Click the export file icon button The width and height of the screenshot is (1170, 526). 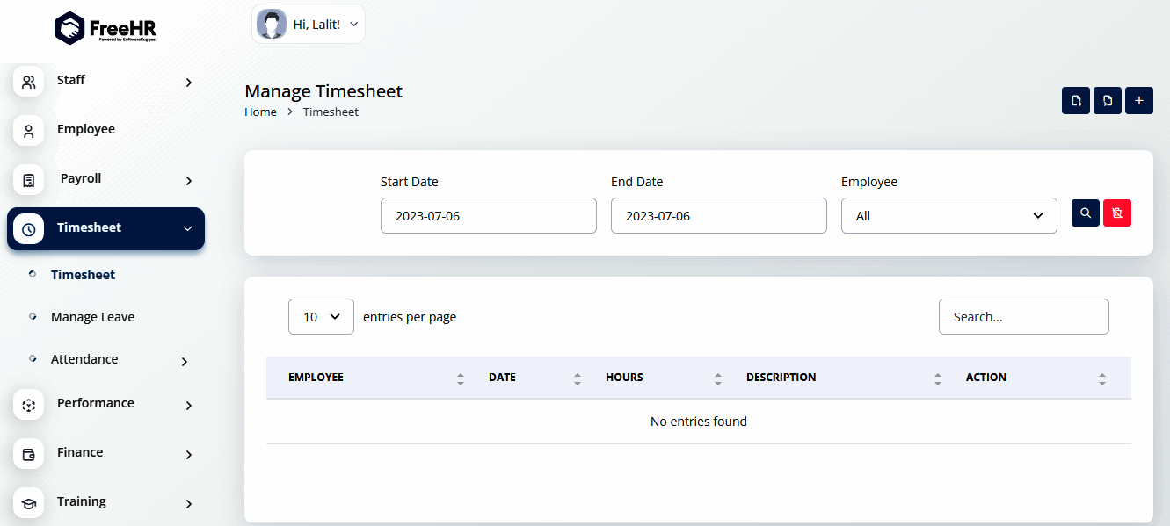point(1076,101)
